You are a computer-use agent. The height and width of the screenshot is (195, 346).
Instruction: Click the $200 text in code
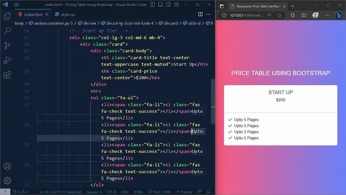141,78
